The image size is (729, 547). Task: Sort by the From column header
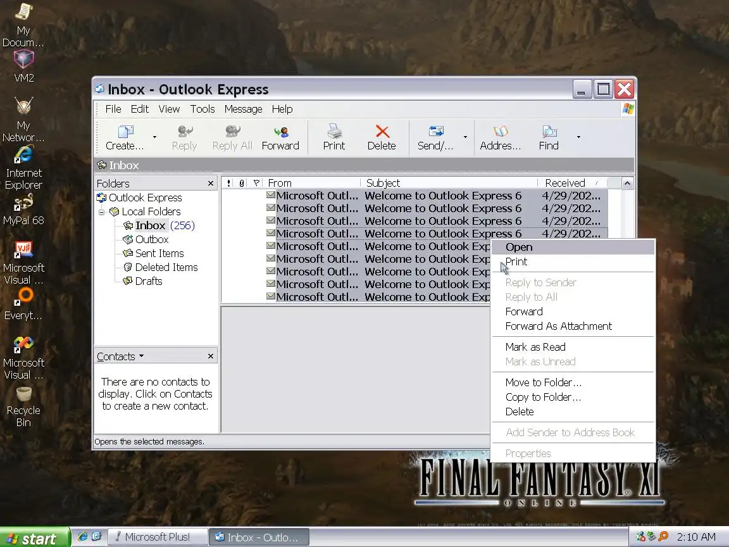coord(311,183)
